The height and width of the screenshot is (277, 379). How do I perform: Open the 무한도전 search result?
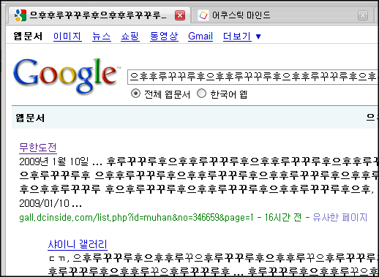point(38,148)
